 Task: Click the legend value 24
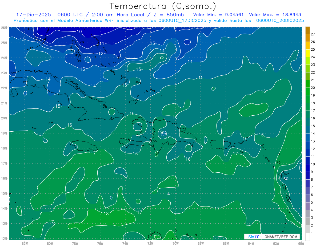point(313,57)
